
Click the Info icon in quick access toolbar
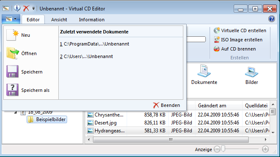tap(17, 8)
